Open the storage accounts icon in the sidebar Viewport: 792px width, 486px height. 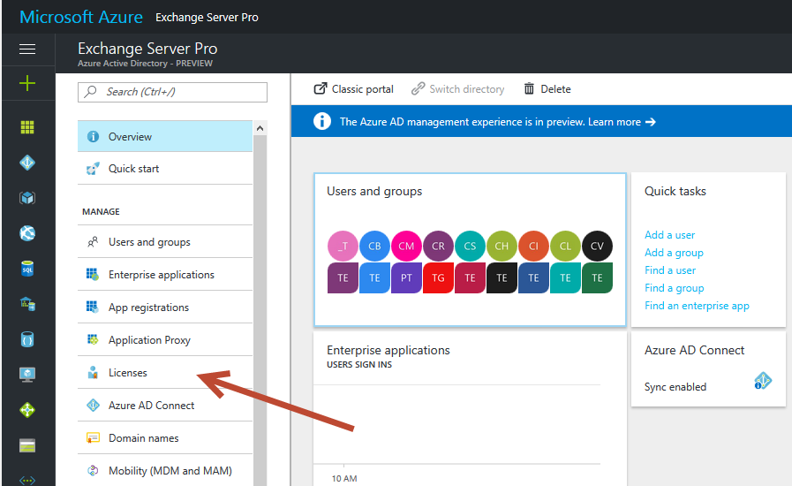coord(27,445)
